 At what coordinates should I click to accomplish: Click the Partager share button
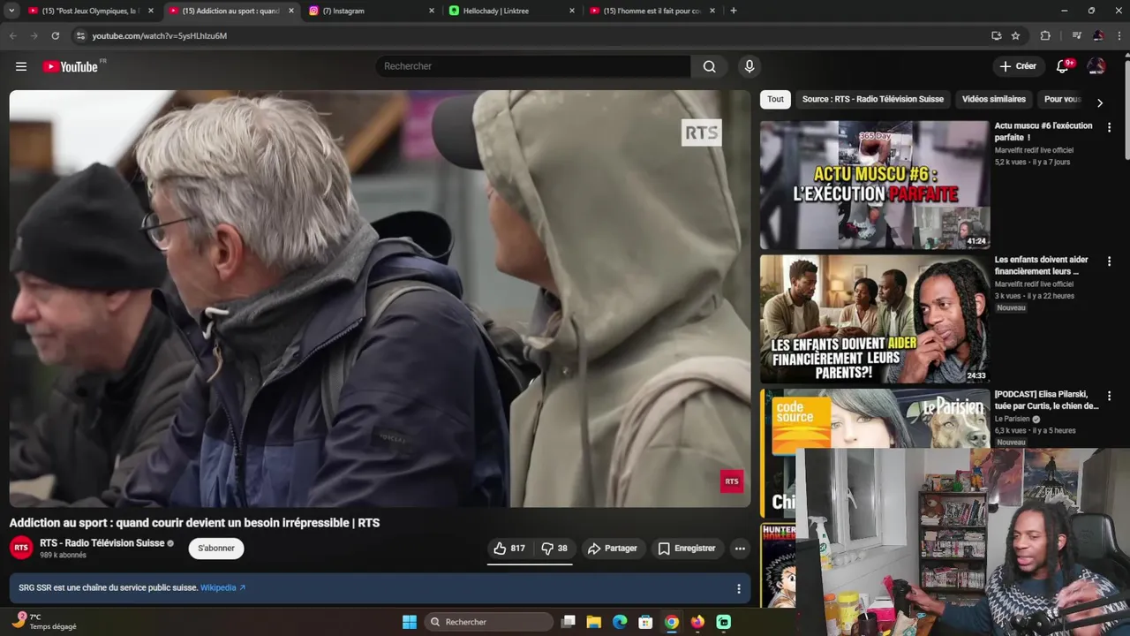[613, 549]
